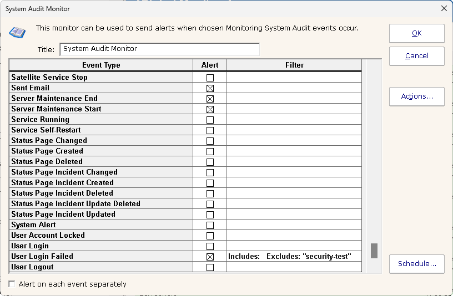The image size is (453, 296).
Task: Uncheck the Sent Email alert checkbox
Action: [x=210, y=88]
